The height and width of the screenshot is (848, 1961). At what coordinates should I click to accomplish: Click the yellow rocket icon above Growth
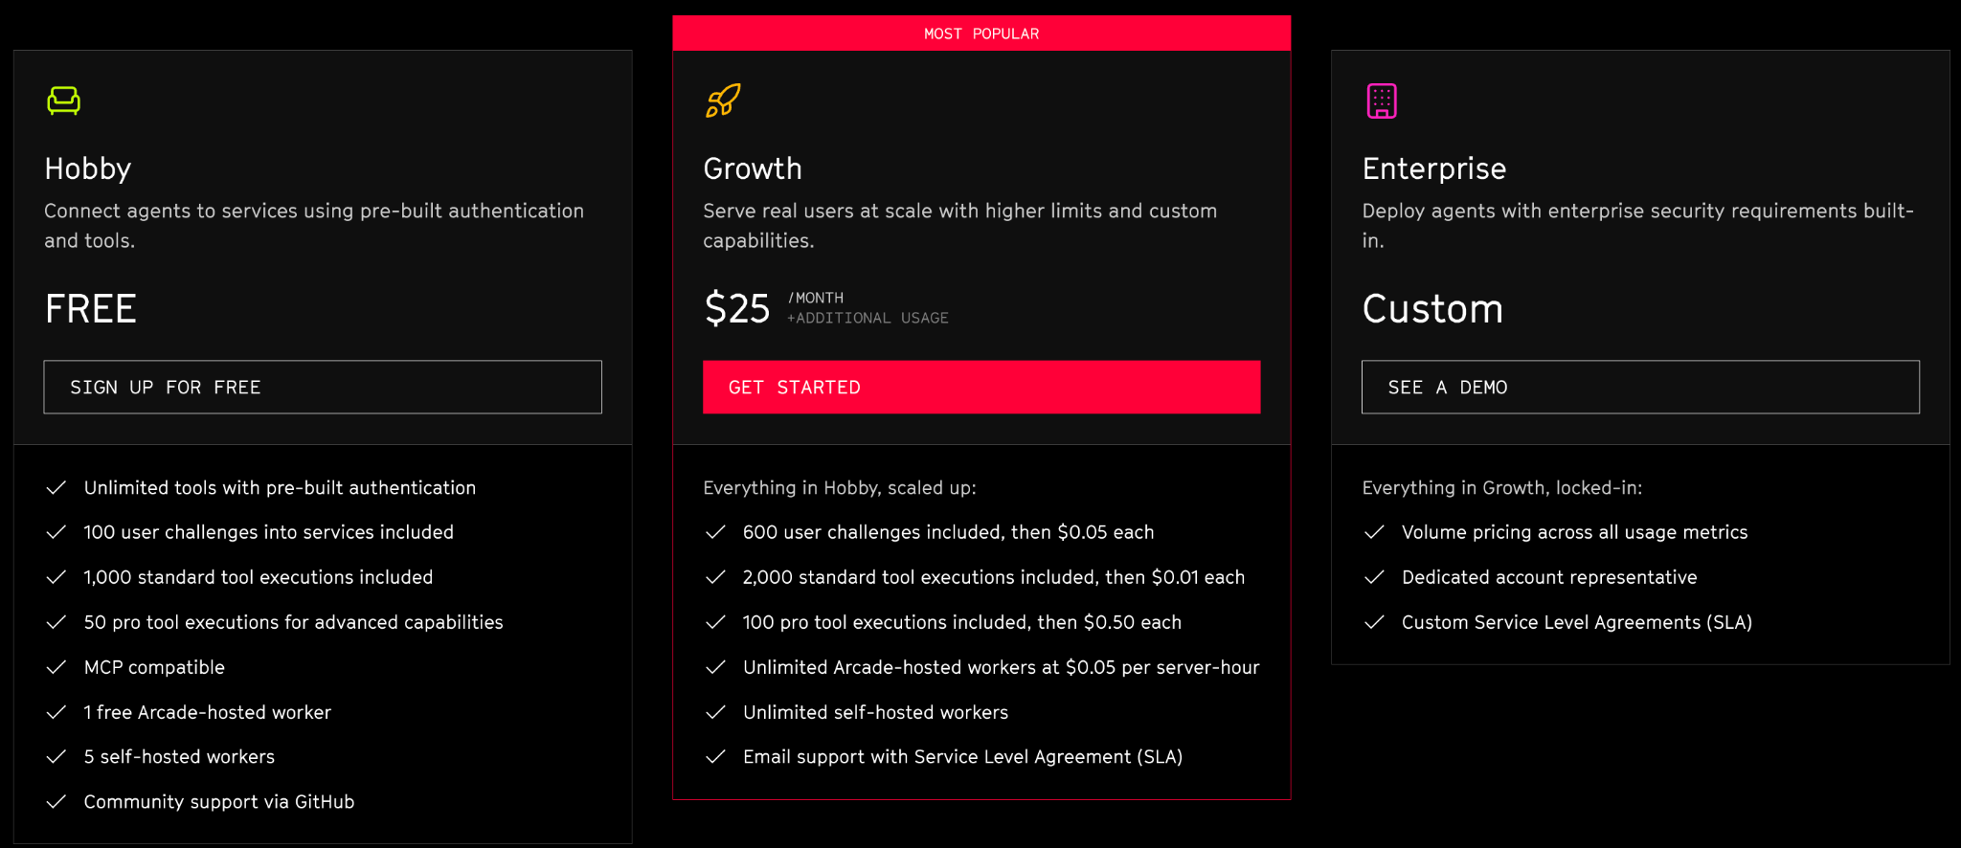click(x=722, y=100)
